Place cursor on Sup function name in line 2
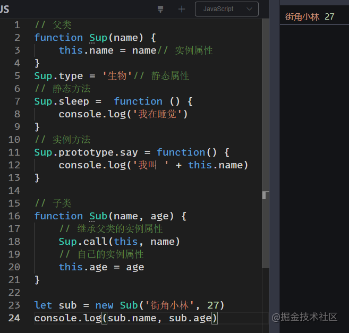 [98, 38]
